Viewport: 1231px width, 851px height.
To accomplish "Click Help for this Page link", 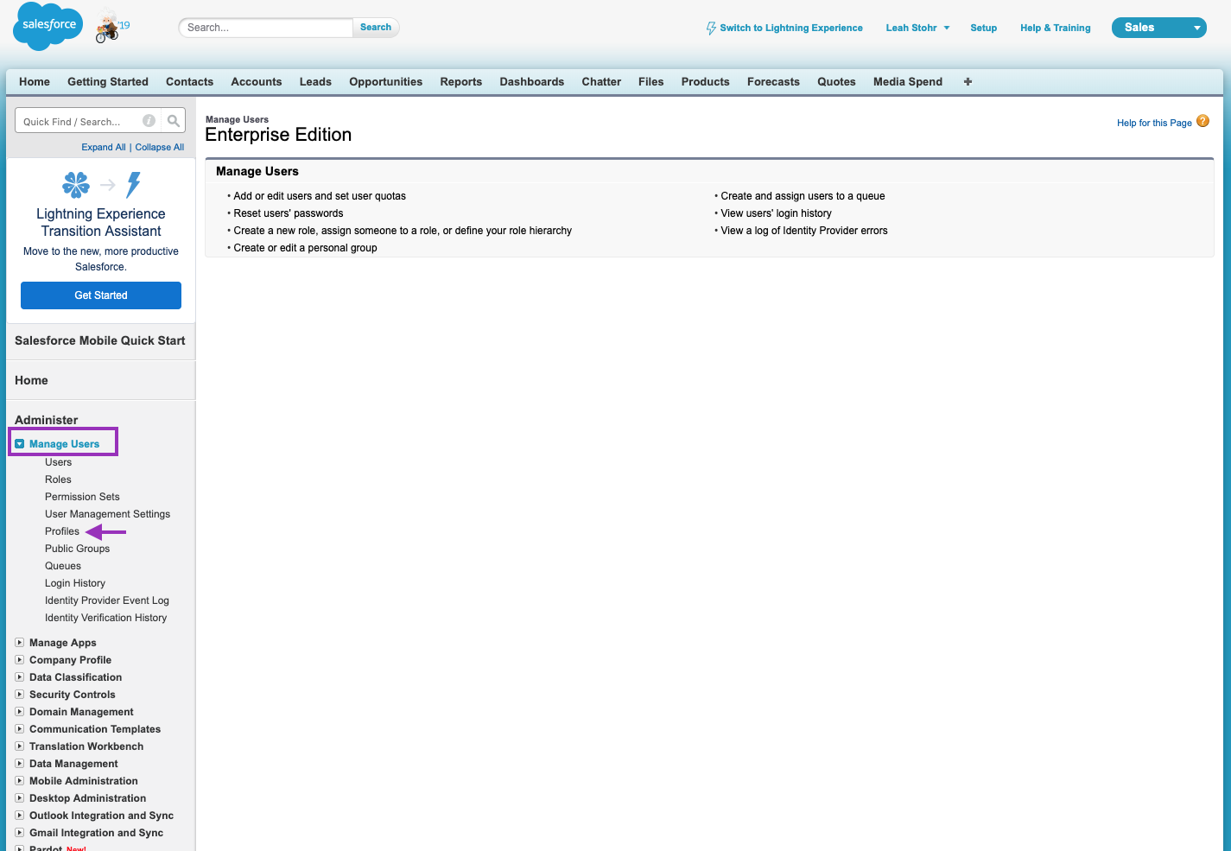I will point(1154,123).
